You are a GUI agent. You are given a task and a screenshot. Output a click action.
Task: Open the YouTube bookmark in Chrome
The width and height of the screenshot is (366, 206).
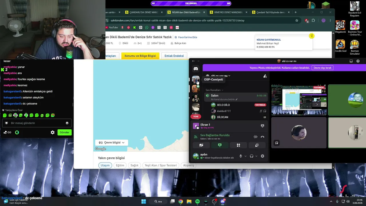[112, 27]
